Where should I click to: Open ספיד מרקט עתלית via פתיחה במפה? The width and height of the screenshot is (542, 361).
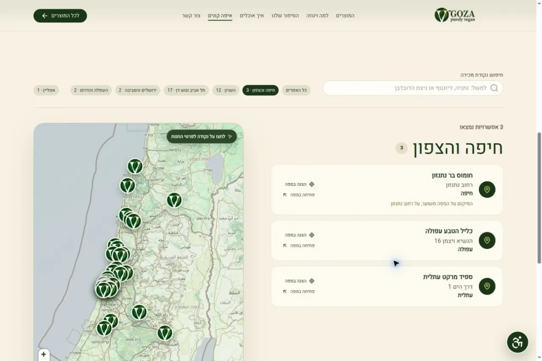click(x=299, y=291)
